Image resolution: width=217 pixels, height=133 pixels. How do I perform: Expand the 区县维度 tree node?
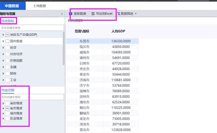[x=3, y=119]
